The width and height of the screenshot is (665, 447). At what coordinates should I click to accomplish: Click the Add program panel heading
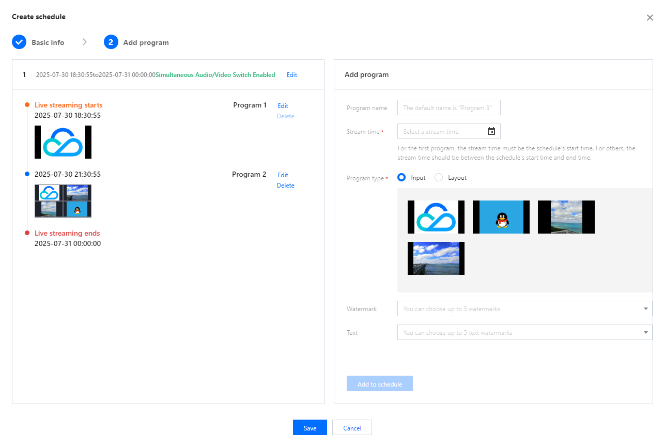pyautogui.click(x=367, y=74)
